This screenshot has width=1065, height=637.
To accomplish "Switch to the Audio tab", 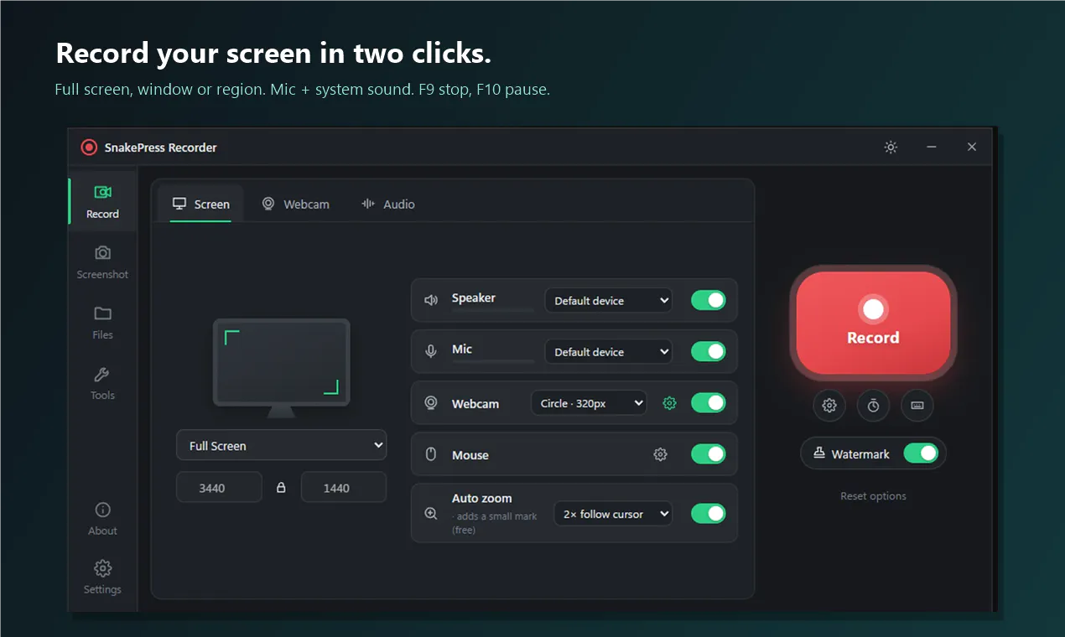I will (x=388, y=204).
